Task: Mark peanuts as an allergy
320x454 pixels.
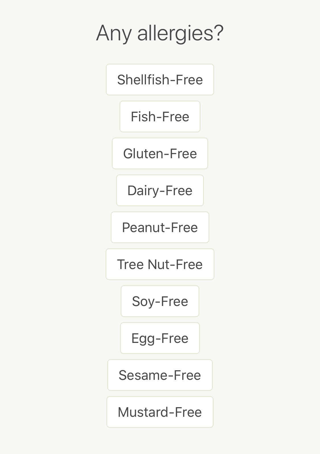Action: pyautogui.click(x=160, y=227)
